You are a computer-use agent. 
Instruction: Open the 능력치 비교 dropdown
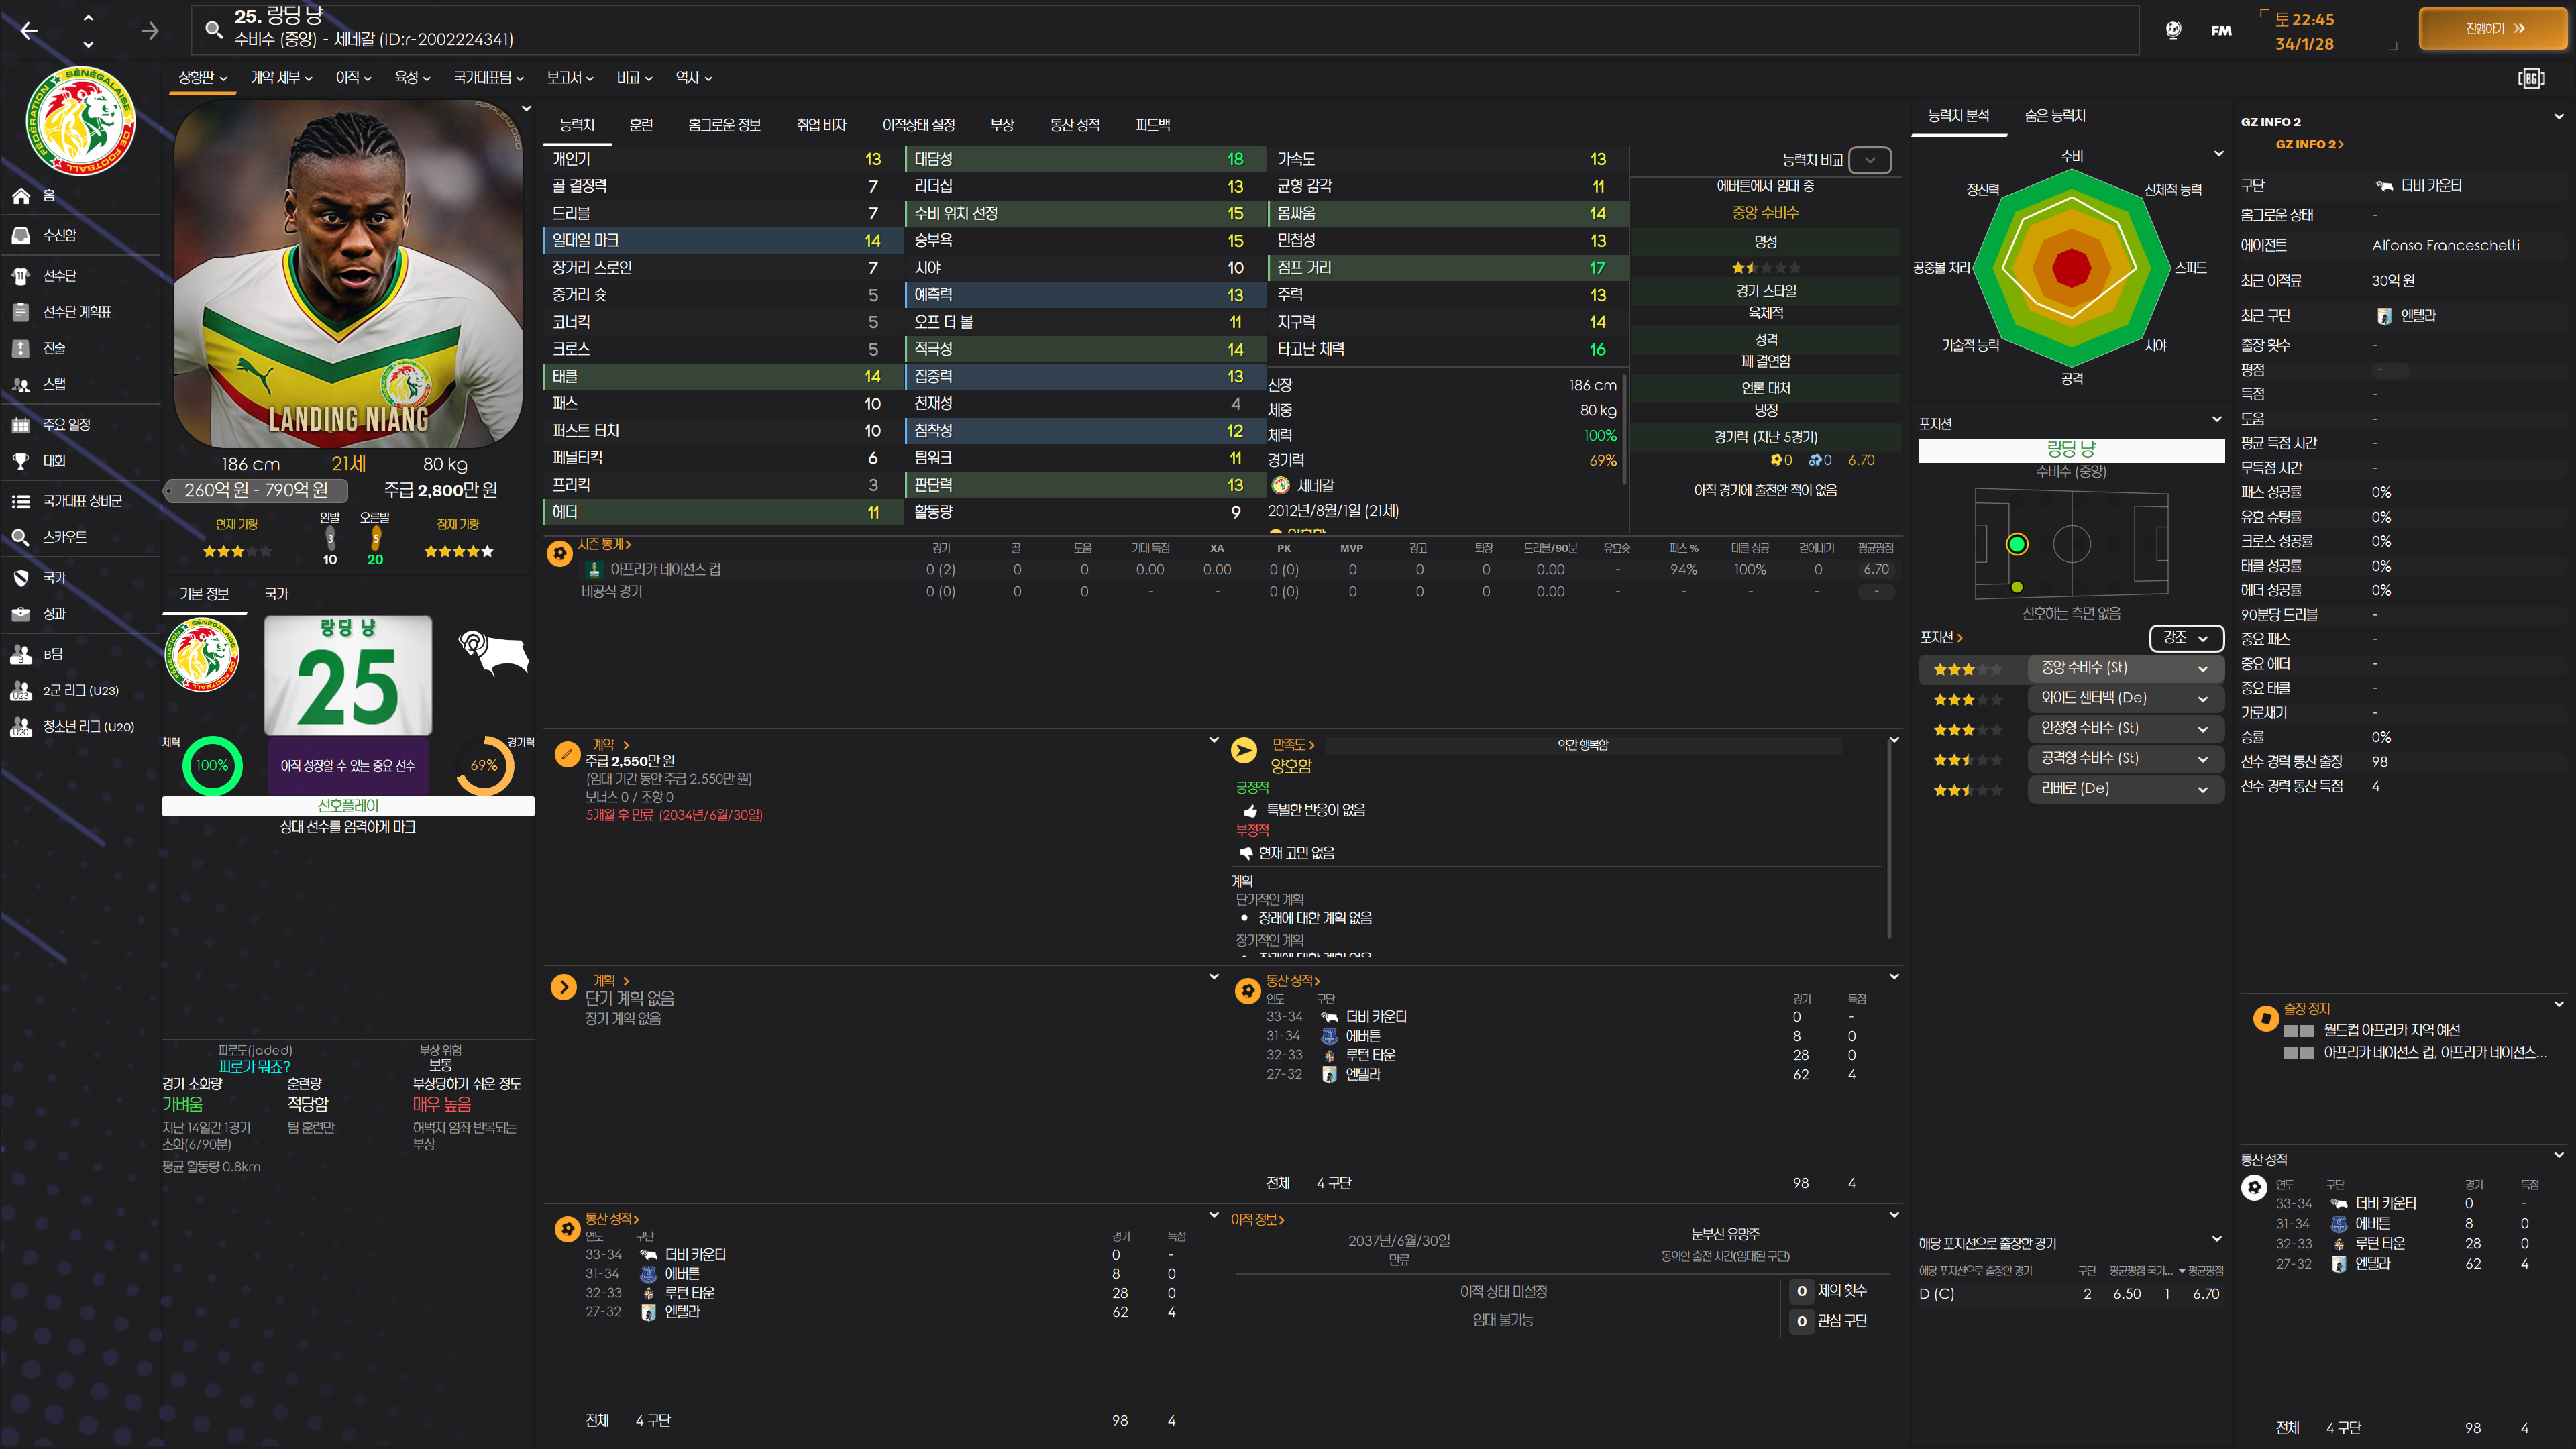tap(1869, 160)
